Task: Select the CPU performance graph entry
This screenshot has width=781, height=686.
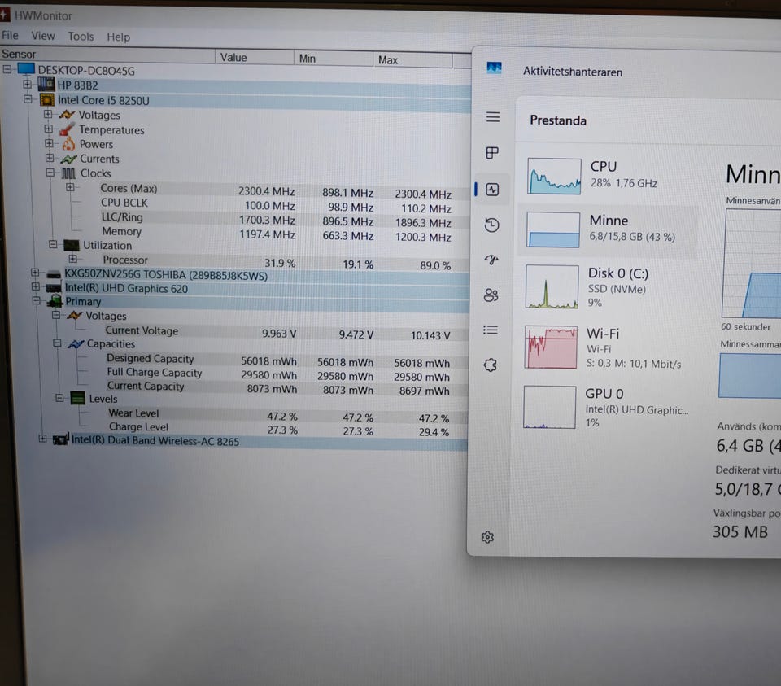Action: 608,175
